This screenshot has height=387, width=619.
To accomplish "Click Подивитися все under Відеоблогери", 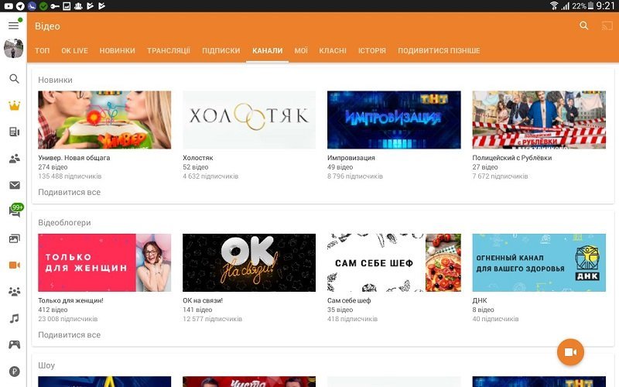I will click(x=69, y=335).
